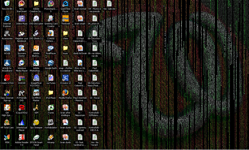The width and height of the screenshot is (249, 150).
Task: Open Spyware Doctor
Action: 22,48
